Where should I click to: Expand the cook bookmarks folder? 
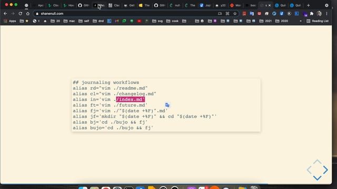tap(172, 21)
